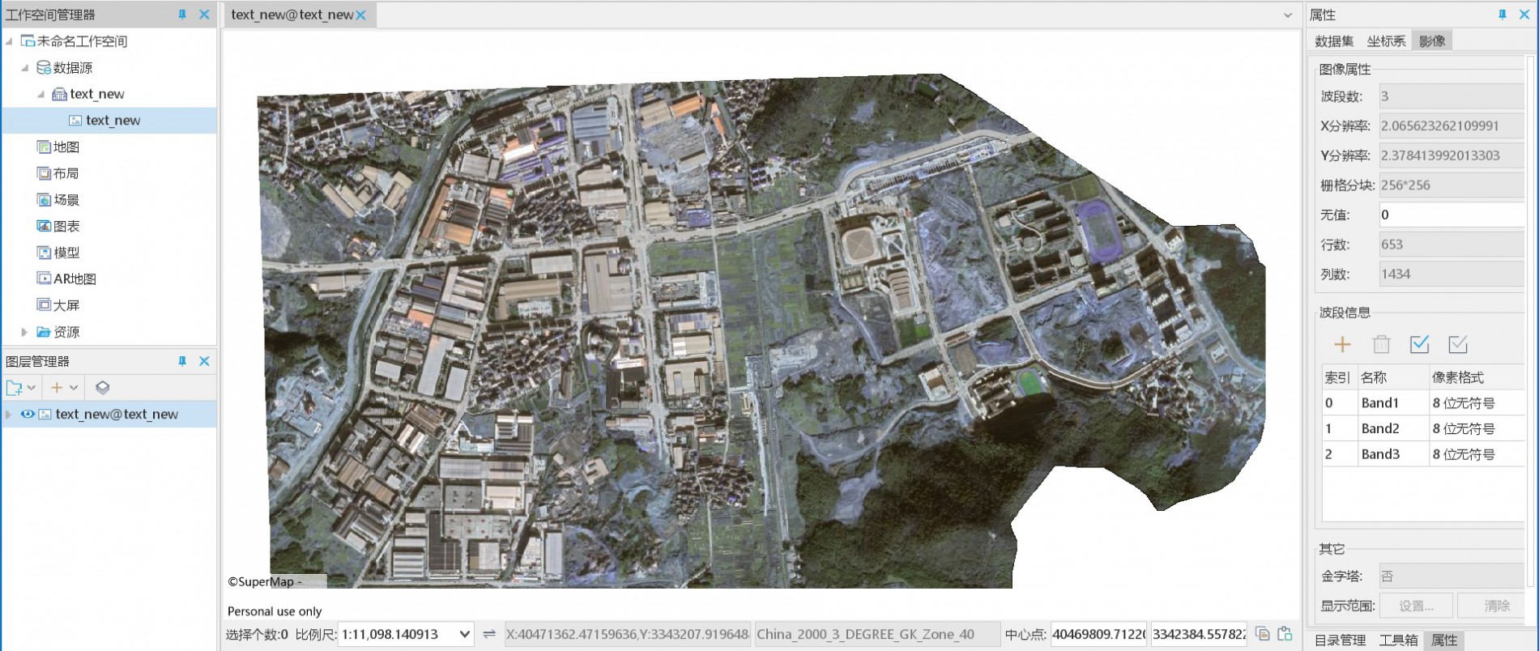
Task: Switch to the 数据集 properties tab
Action: click(1333, 41)
